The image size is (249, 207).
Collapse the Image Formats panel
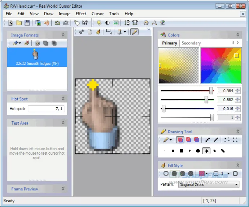click(x=63, y=35)
